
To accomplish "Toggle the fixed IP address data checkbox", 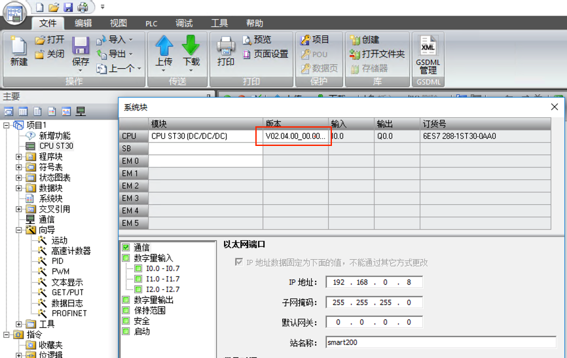I will 239,262.
